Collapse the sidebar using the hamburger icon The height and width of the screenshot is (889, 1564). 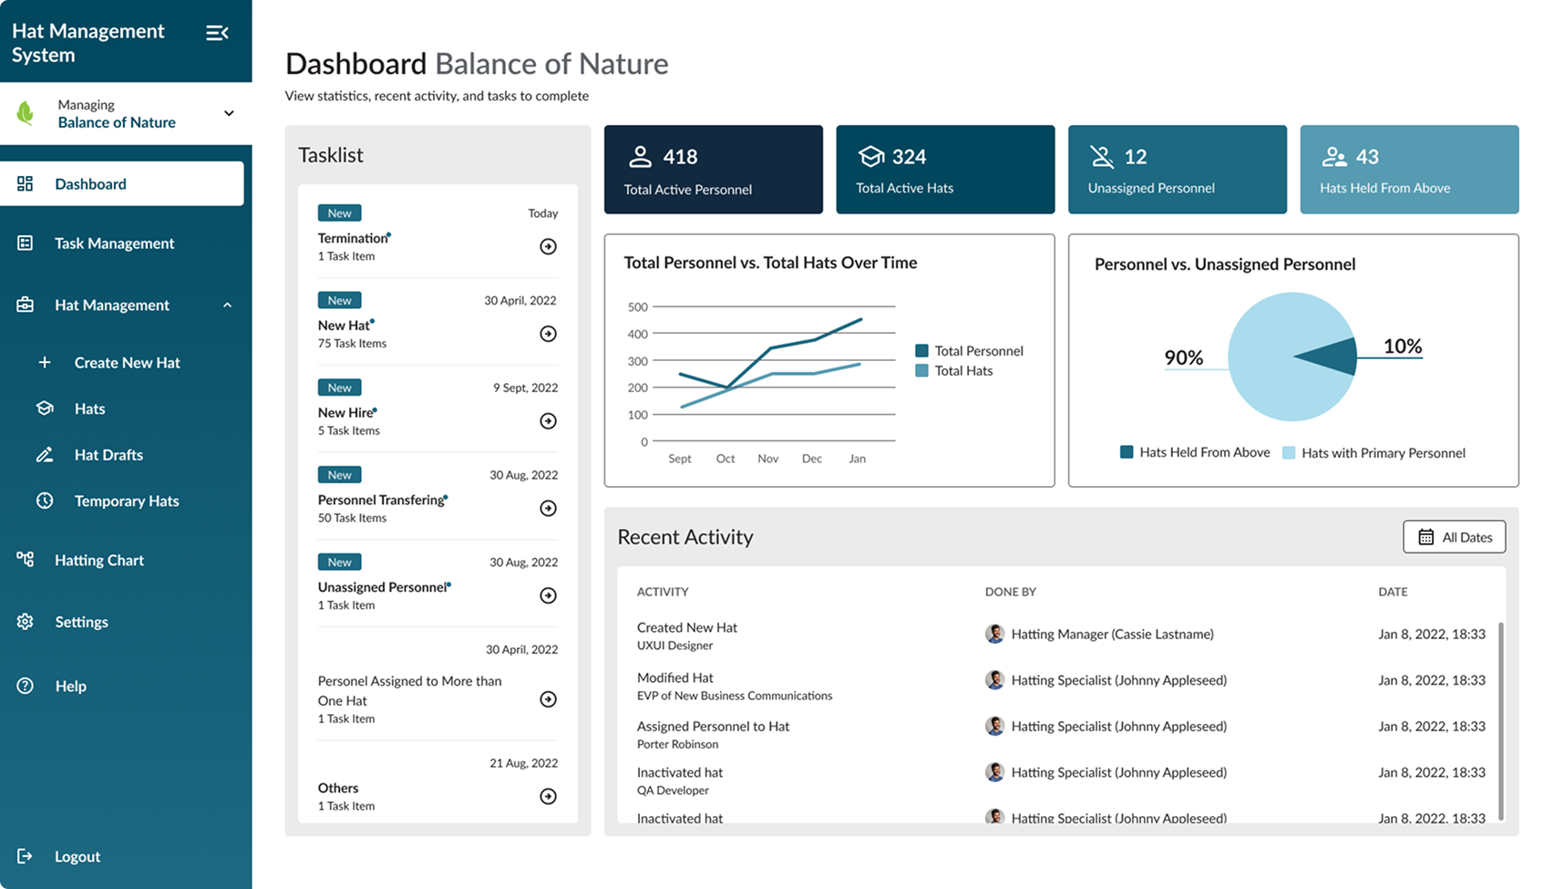pos(217,33)
